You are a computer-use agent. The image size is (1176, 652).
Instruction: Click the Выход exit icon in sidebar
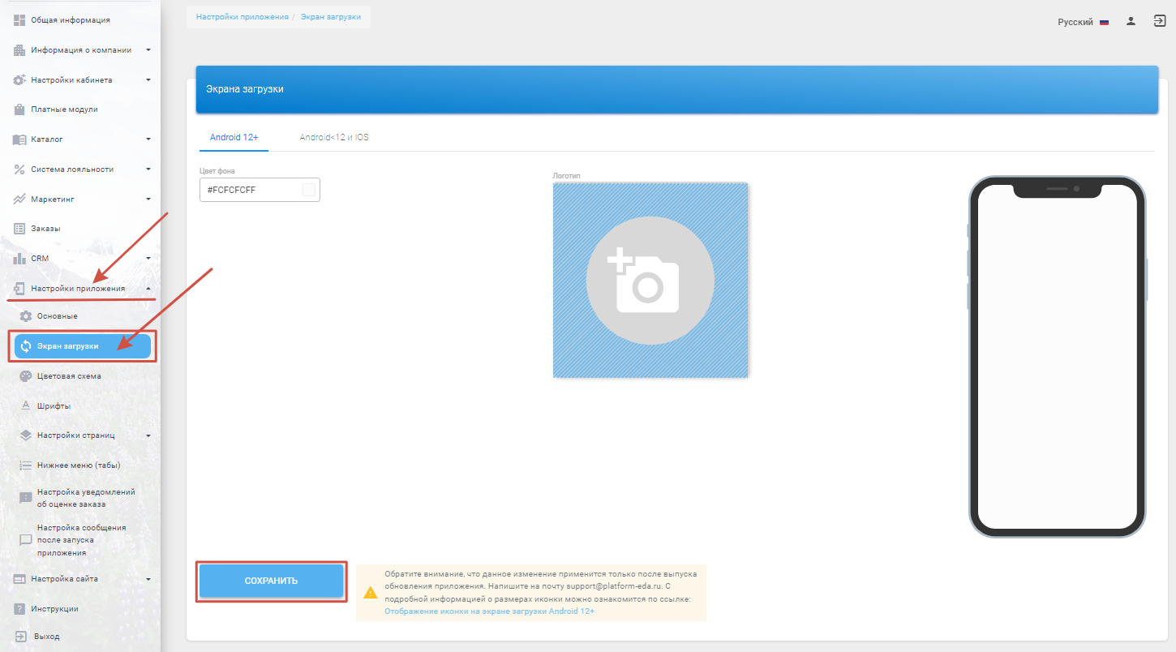(x=20, y=637)
